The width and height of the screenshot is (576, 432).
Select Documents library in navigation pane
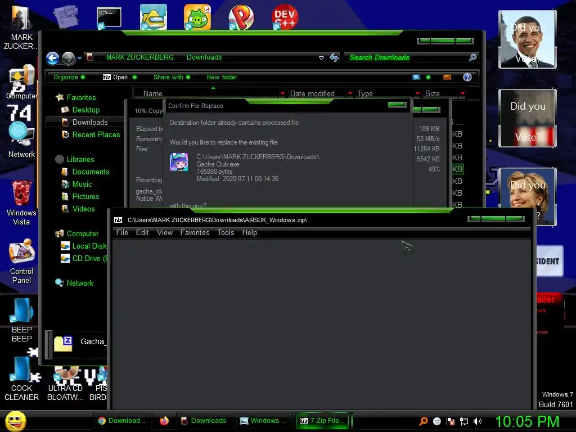[x=91, y=172]
